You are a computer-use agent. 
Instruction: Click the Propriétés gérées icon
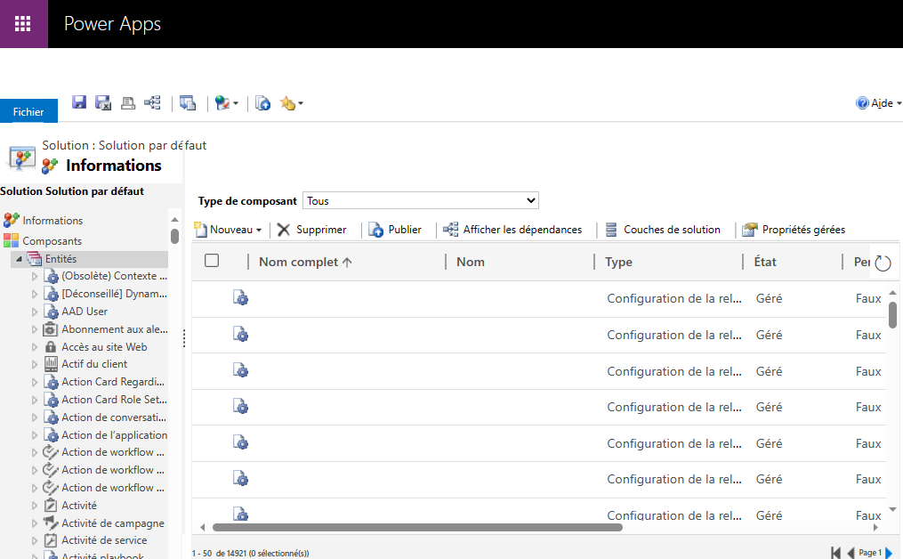[x=749, y=230]
